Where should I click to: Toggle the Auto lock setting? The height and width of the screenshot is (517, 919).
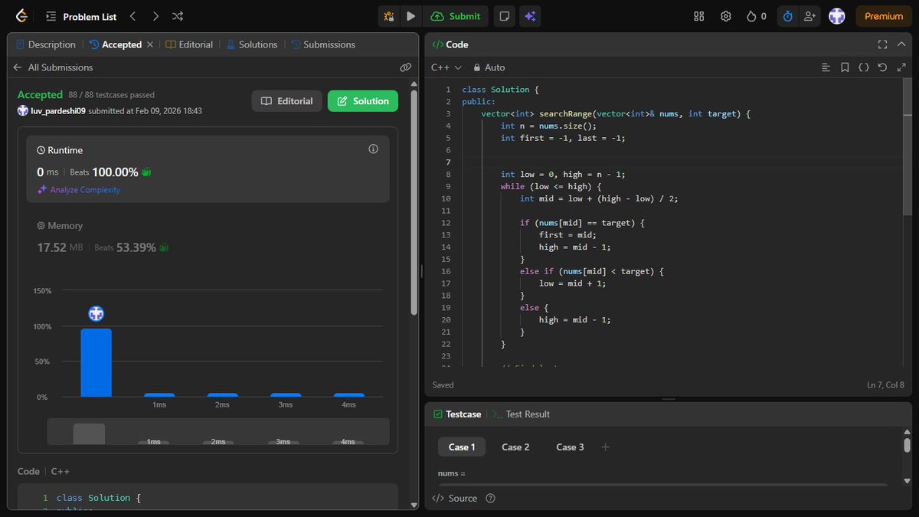click(489, 67)
